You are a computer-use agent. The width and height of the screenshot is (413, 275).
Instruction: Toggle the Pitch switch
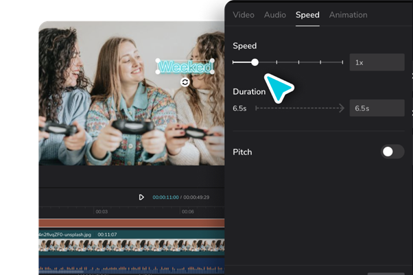pyautogui.click(x=392, y=152)
